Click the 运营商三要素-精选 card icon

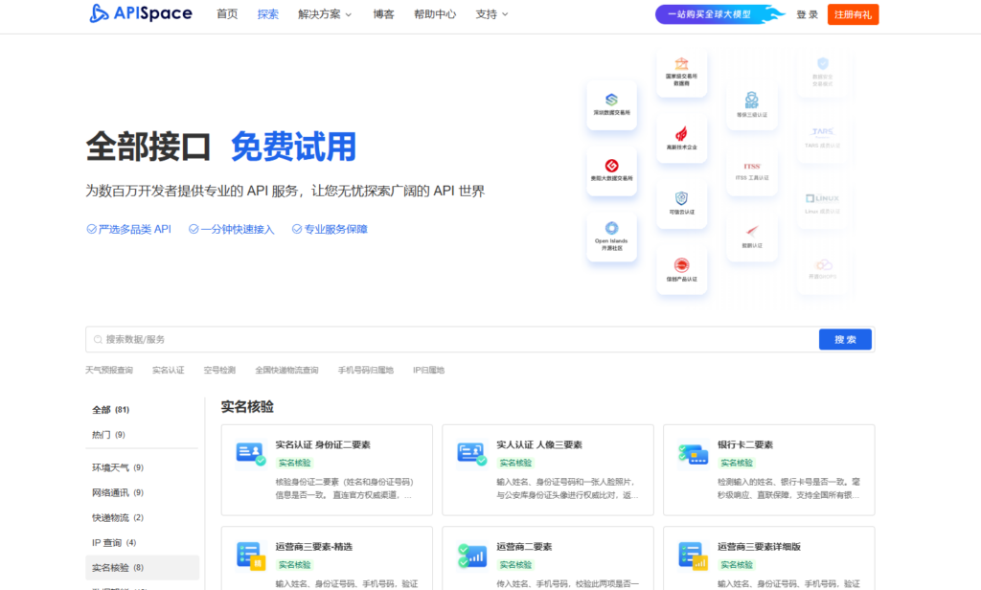click(x=250, y=555)
